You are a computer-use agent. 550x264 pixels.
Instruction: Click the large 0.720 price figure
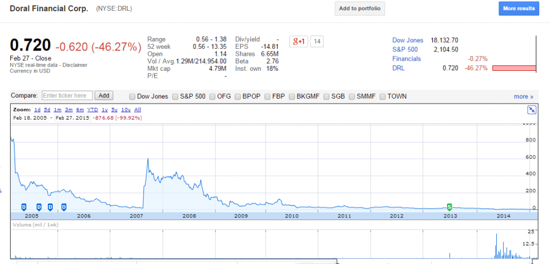click(x=30, y=46)
